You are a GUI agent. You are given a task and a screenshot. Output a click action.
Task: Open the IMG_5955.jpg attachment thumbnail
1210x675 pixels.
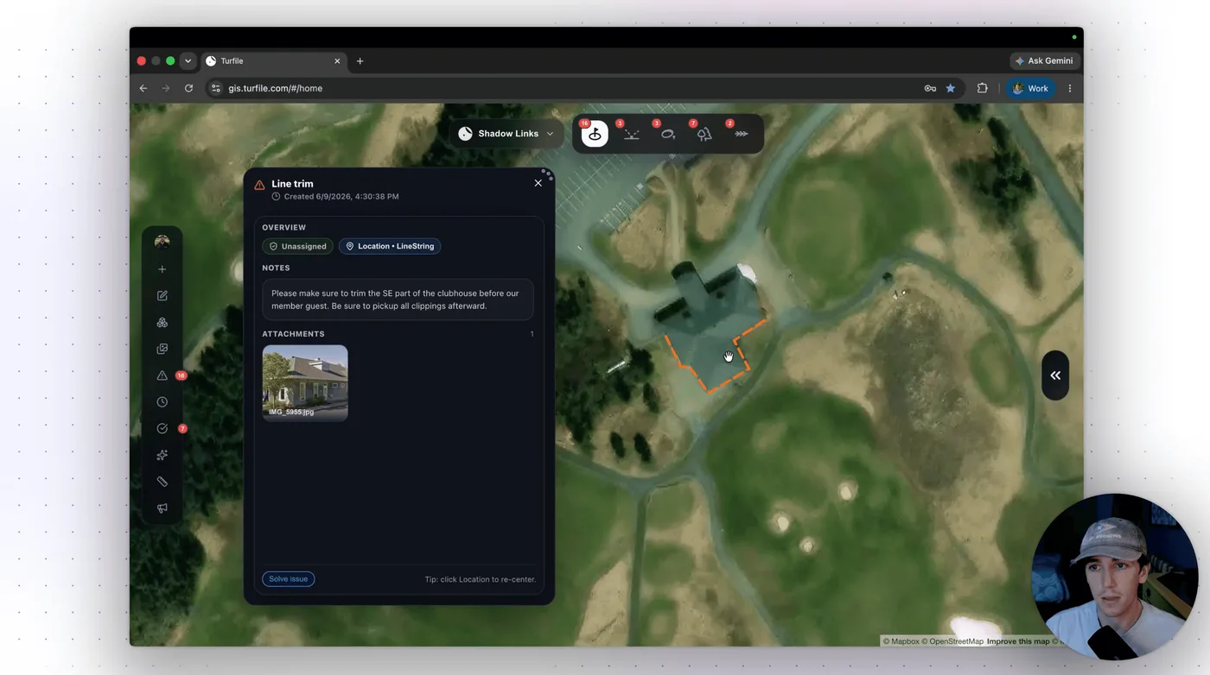tap(305, 383)
